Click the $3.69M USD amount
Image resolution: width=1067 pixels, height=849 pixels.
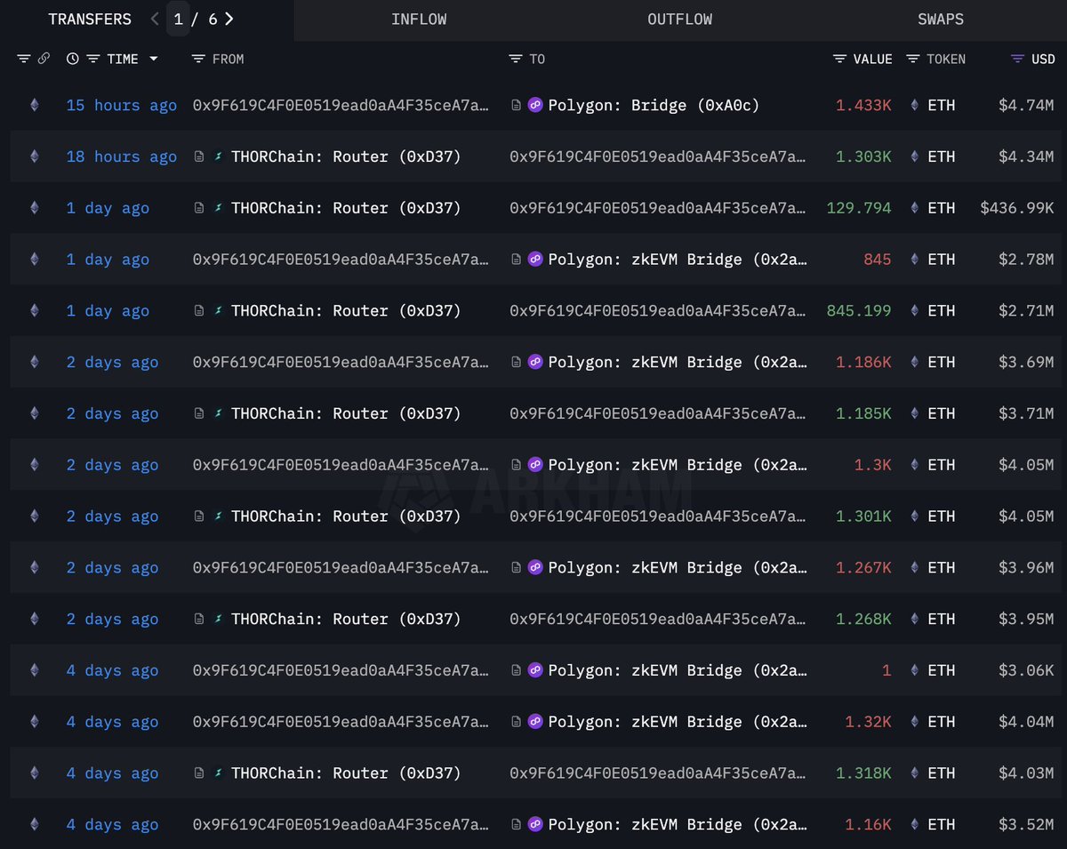click(1026, 362)
